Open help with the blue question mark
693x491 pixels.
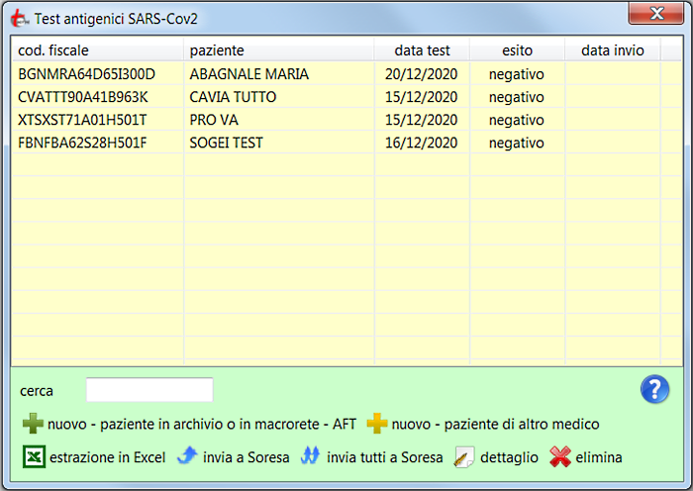pos(654,389)
